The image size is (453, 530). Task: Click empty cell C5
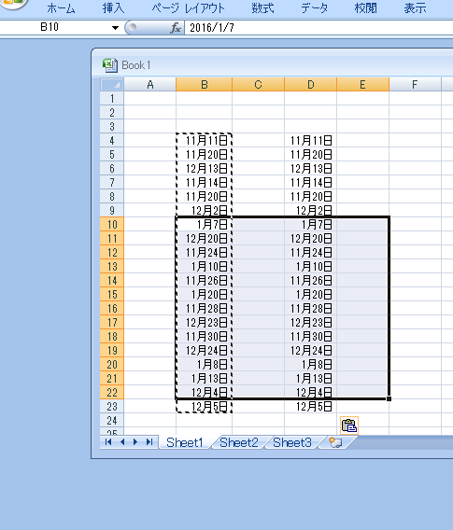click(x=259, y=155)
